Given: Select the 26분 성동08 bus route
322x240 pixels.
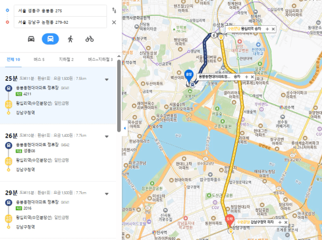Looking at the screenshot, I should point(58,153).
